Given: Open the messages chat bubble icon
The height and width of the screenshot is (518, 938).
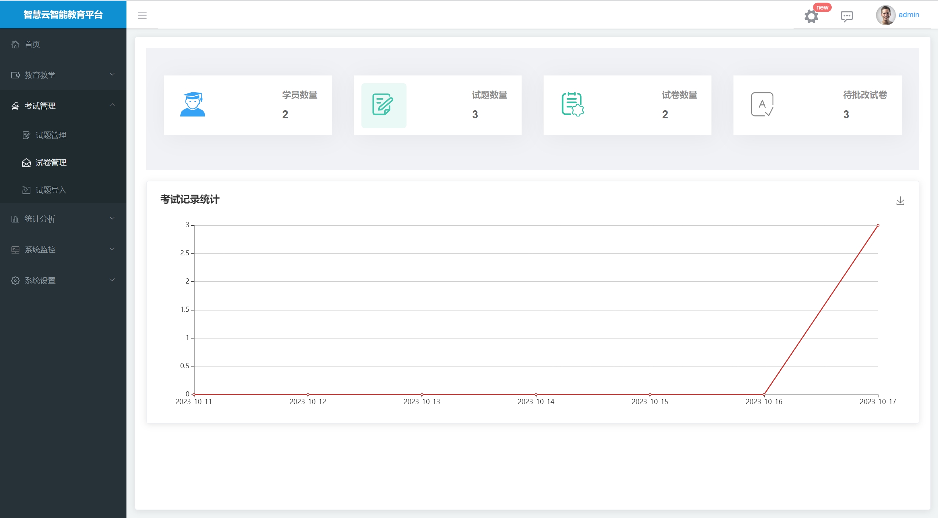Looking at the screenshot, I should 846,16.
